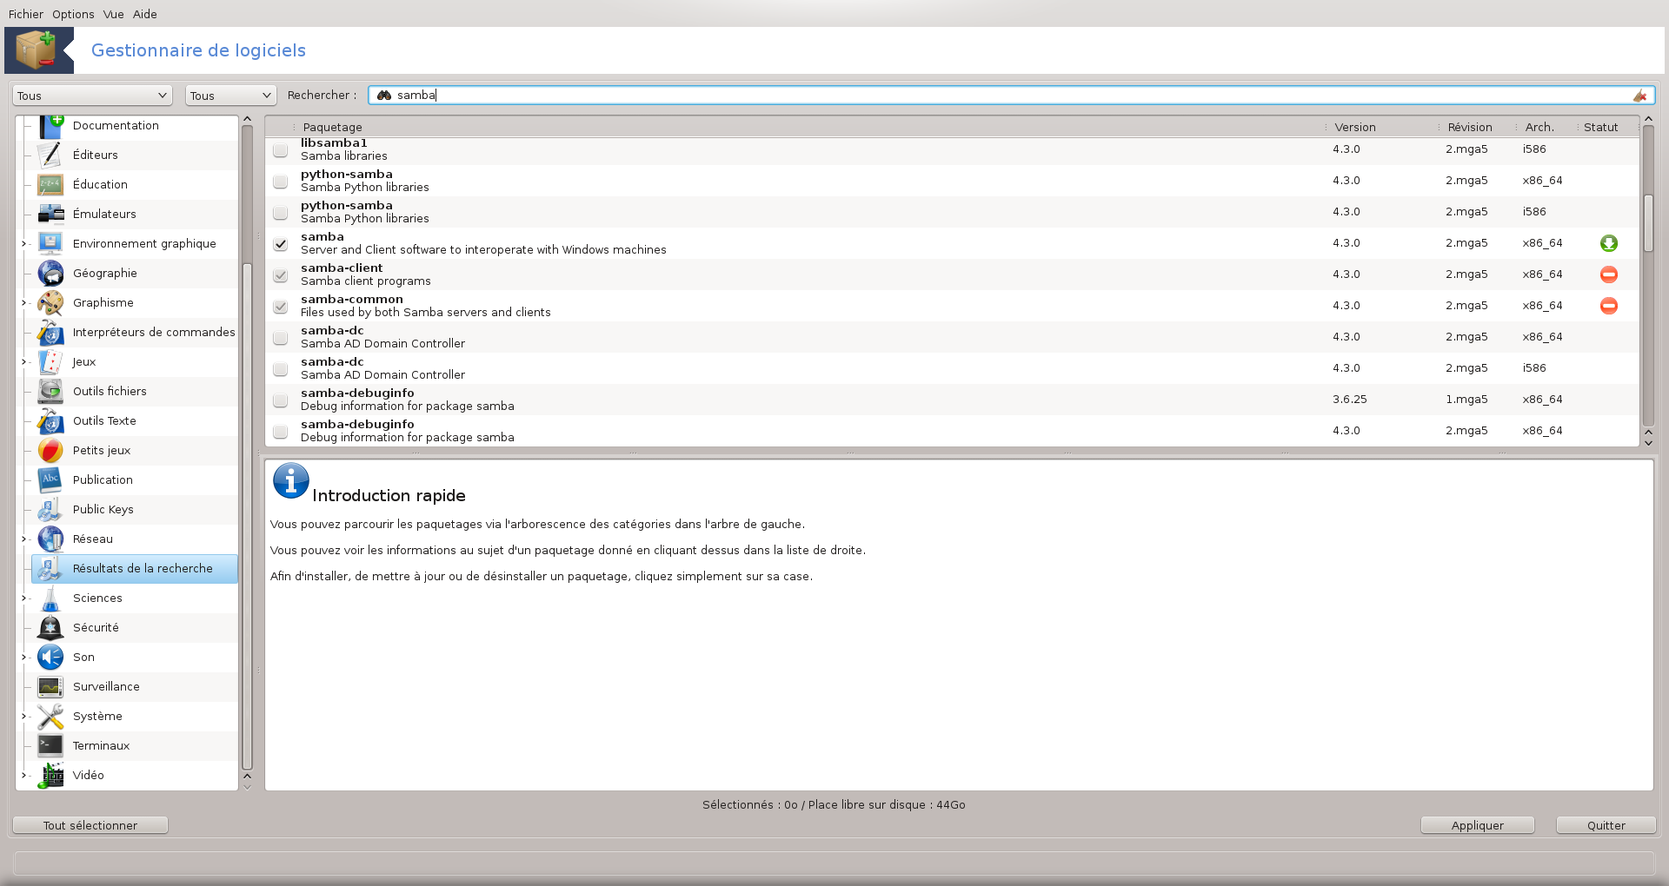1669x886 pixels.
Task: Click the Appliquer button
Action: pyautogui.click(x=1477, y=825)
